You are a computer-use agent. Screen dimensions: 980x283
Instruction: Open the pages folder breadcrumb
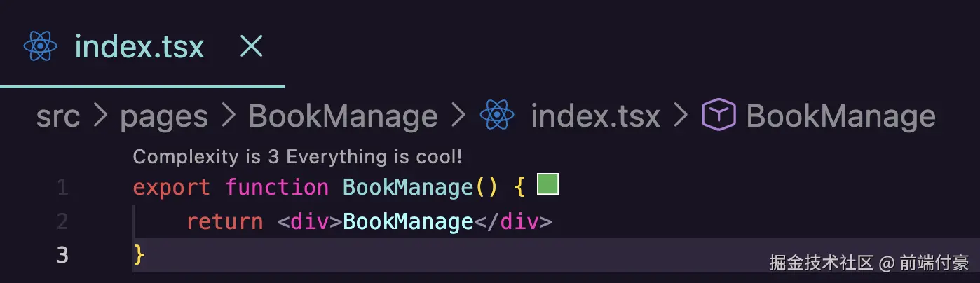click(x=164, y=116)
